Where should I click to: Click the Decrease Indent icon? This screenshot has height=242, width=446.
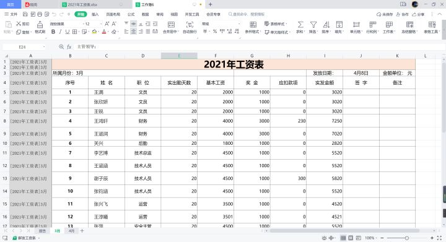pos(148,24)
